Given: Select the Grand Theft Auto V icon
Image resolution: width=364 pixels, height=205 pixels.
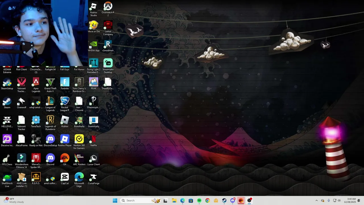Looking at the screenshot, I should [50, 85].
